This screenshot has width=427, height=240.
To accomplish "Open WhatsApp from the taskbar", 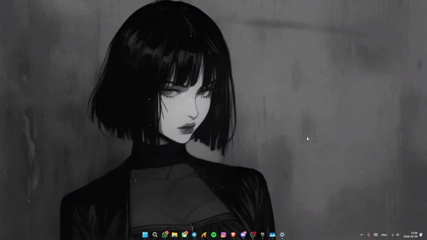I will (x=165, y=235).
